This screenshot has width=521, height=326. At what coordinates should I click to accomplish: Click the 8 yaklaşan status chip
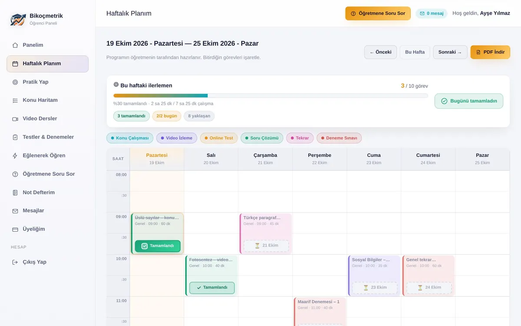coord(199,116)
